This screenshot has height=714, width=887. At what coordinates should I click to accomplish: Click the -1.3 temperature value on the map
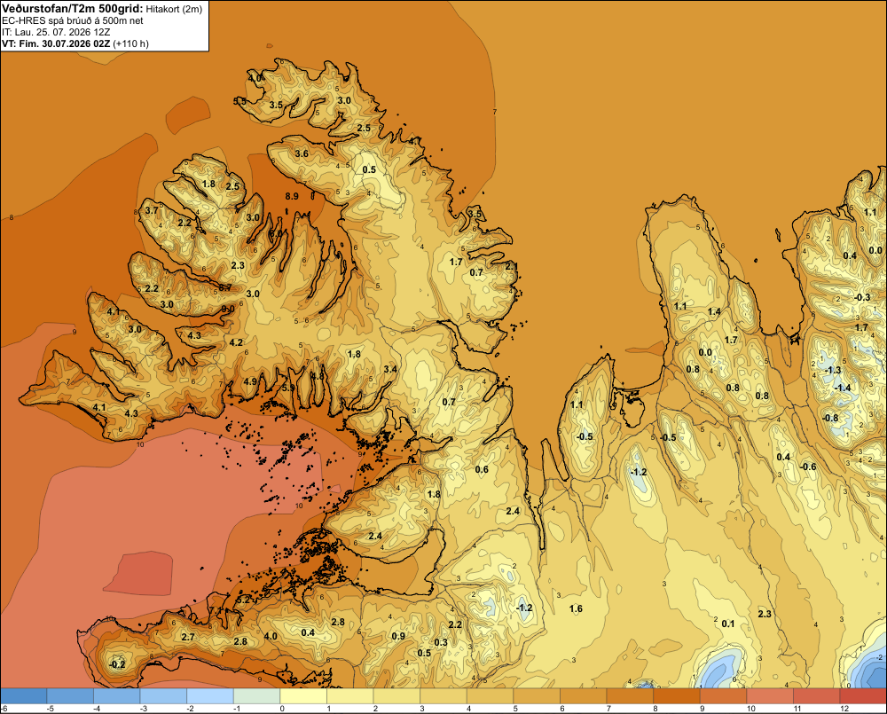(833, 370)
